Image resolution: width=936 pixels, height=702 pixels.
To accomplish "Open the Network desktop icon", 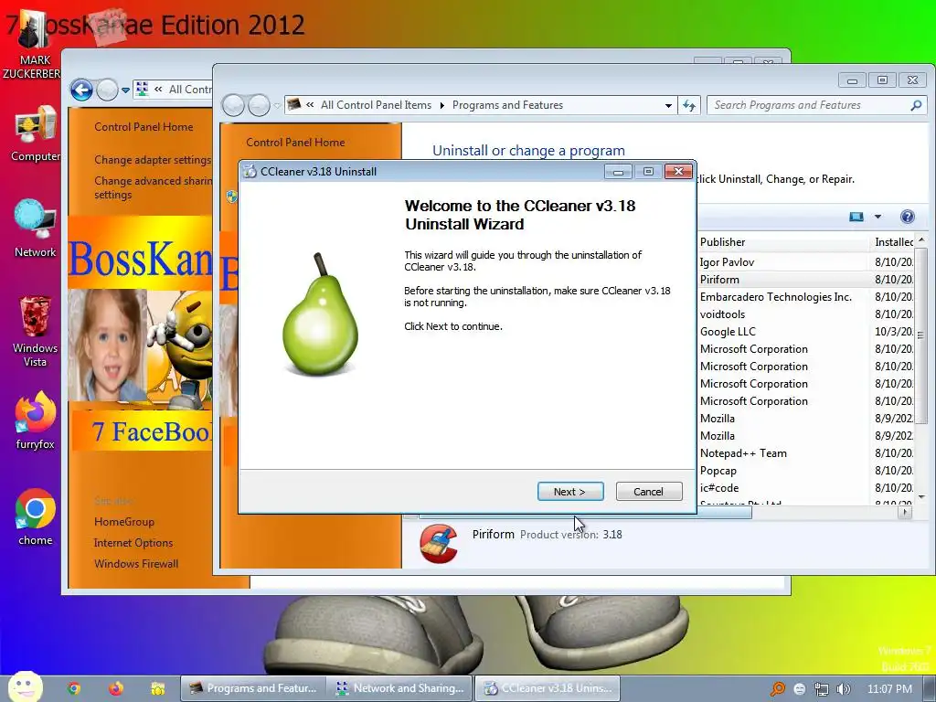I will (36, 228).
